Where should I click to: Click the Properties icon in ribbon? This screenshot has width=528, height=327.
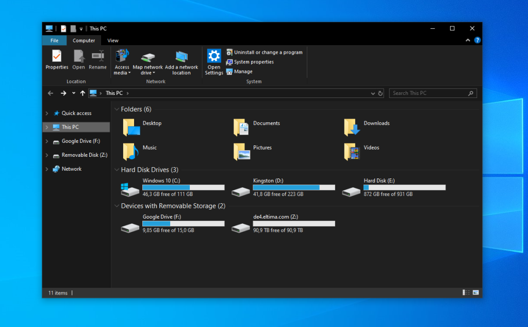(57, 56)
